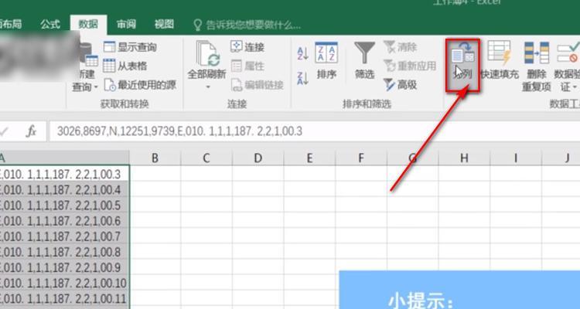This screenshot has height=309, width=580.
Task: Select column A header
Action: point(64,158)
